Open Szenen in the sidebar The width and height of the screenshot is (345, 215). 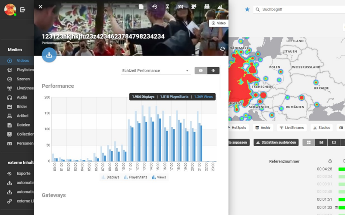click(17, 79)
